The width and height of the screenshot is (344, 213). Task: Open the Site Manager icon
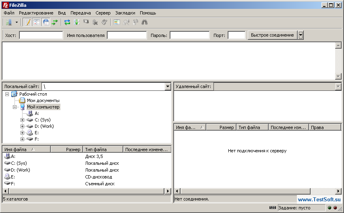tap(9, 22)
